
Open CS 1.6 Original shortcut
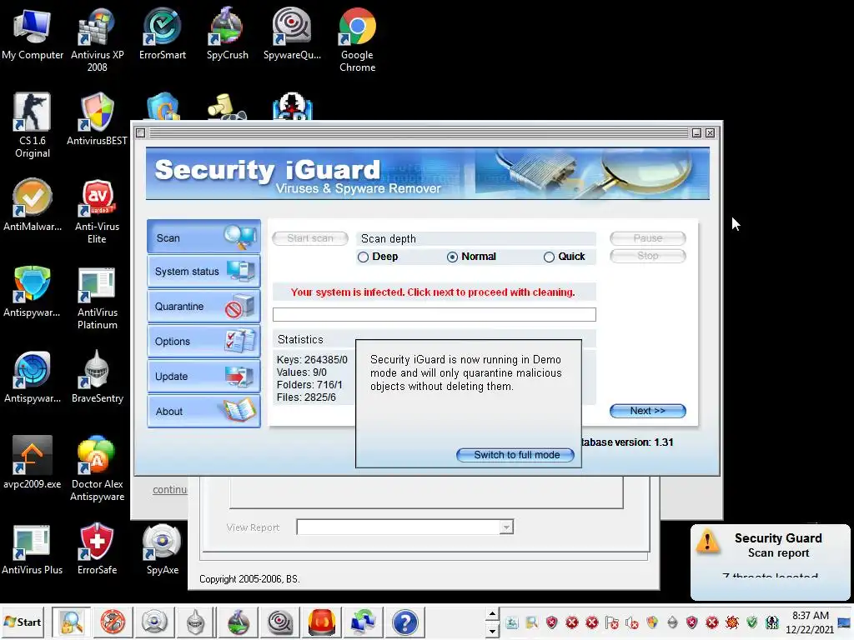pyautogui.click(x=33, y=125)
